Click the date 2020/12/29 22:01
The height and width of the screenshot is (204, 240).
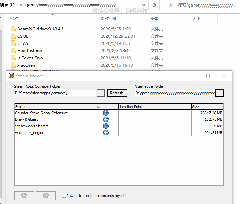point(118,36)
